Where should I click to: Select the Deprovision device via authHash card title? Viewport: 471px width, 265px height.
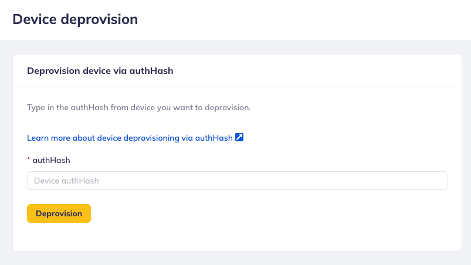[x=100, y=71]
